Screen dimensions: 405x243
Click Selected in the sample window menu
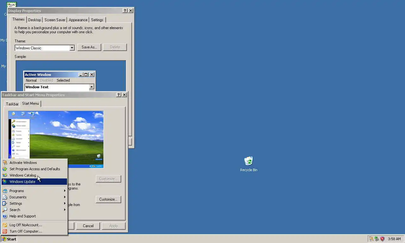pos(63,80)
